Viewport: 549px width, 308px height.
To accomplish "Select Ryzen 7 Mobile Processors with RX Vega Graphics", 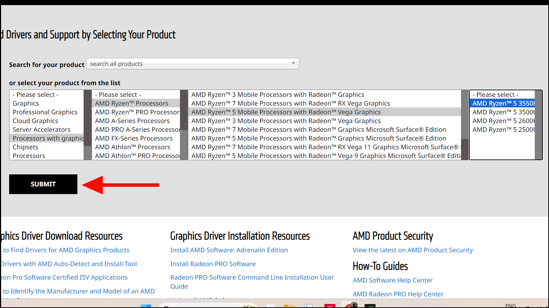I will coord(325,103).
